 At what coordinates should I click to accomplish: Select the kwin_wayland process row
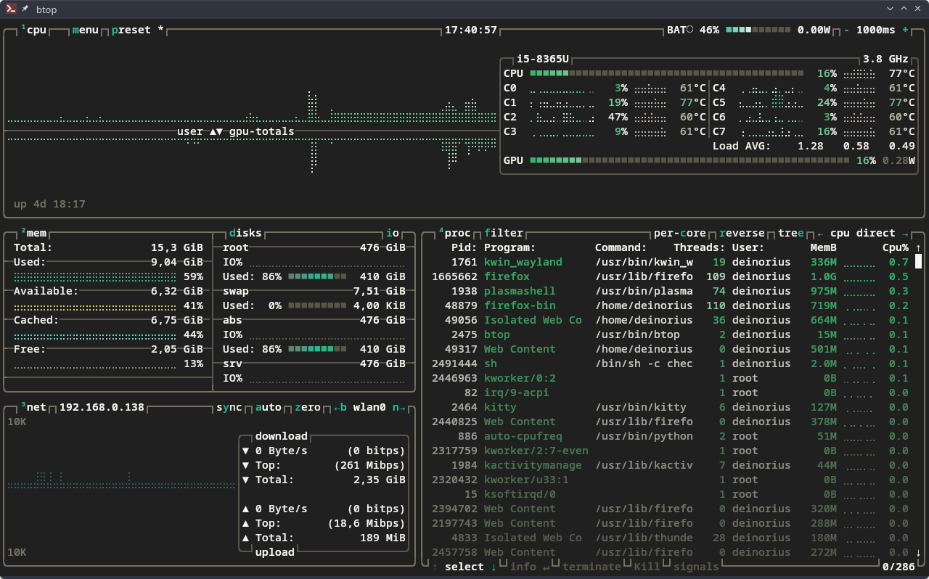click(523, 262)
